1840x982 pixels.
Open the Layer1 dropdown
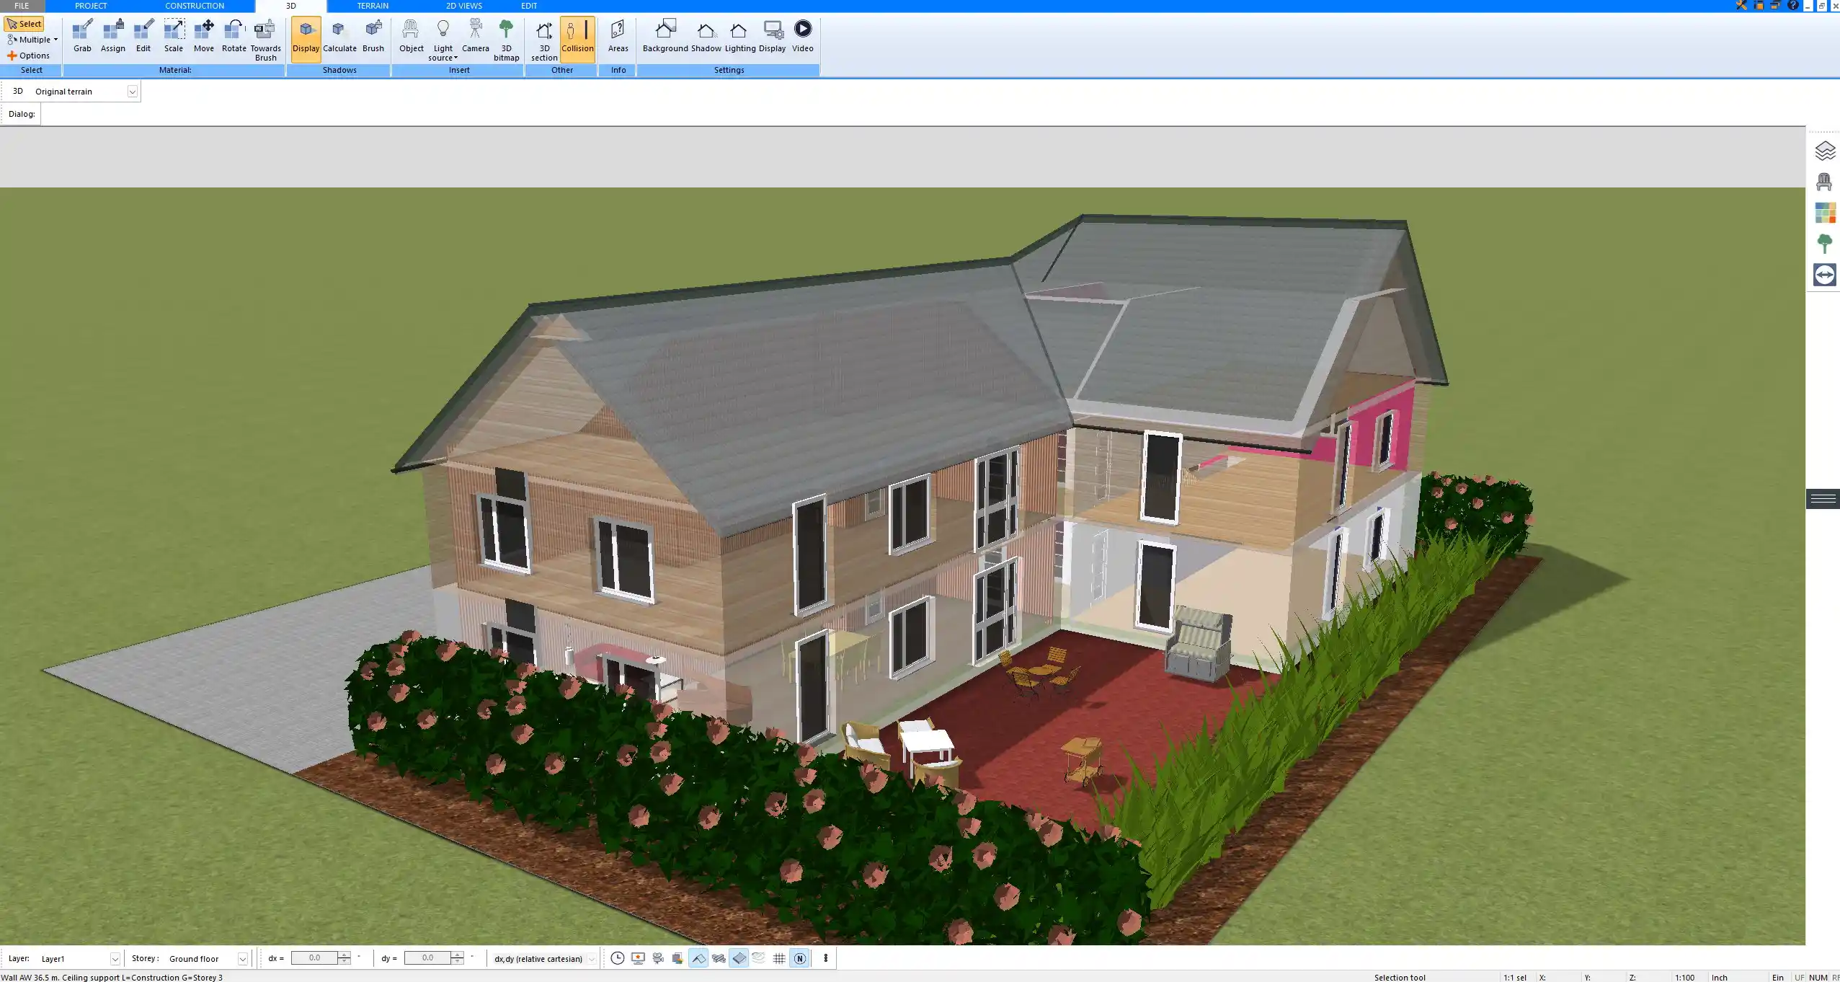[115, 959]
